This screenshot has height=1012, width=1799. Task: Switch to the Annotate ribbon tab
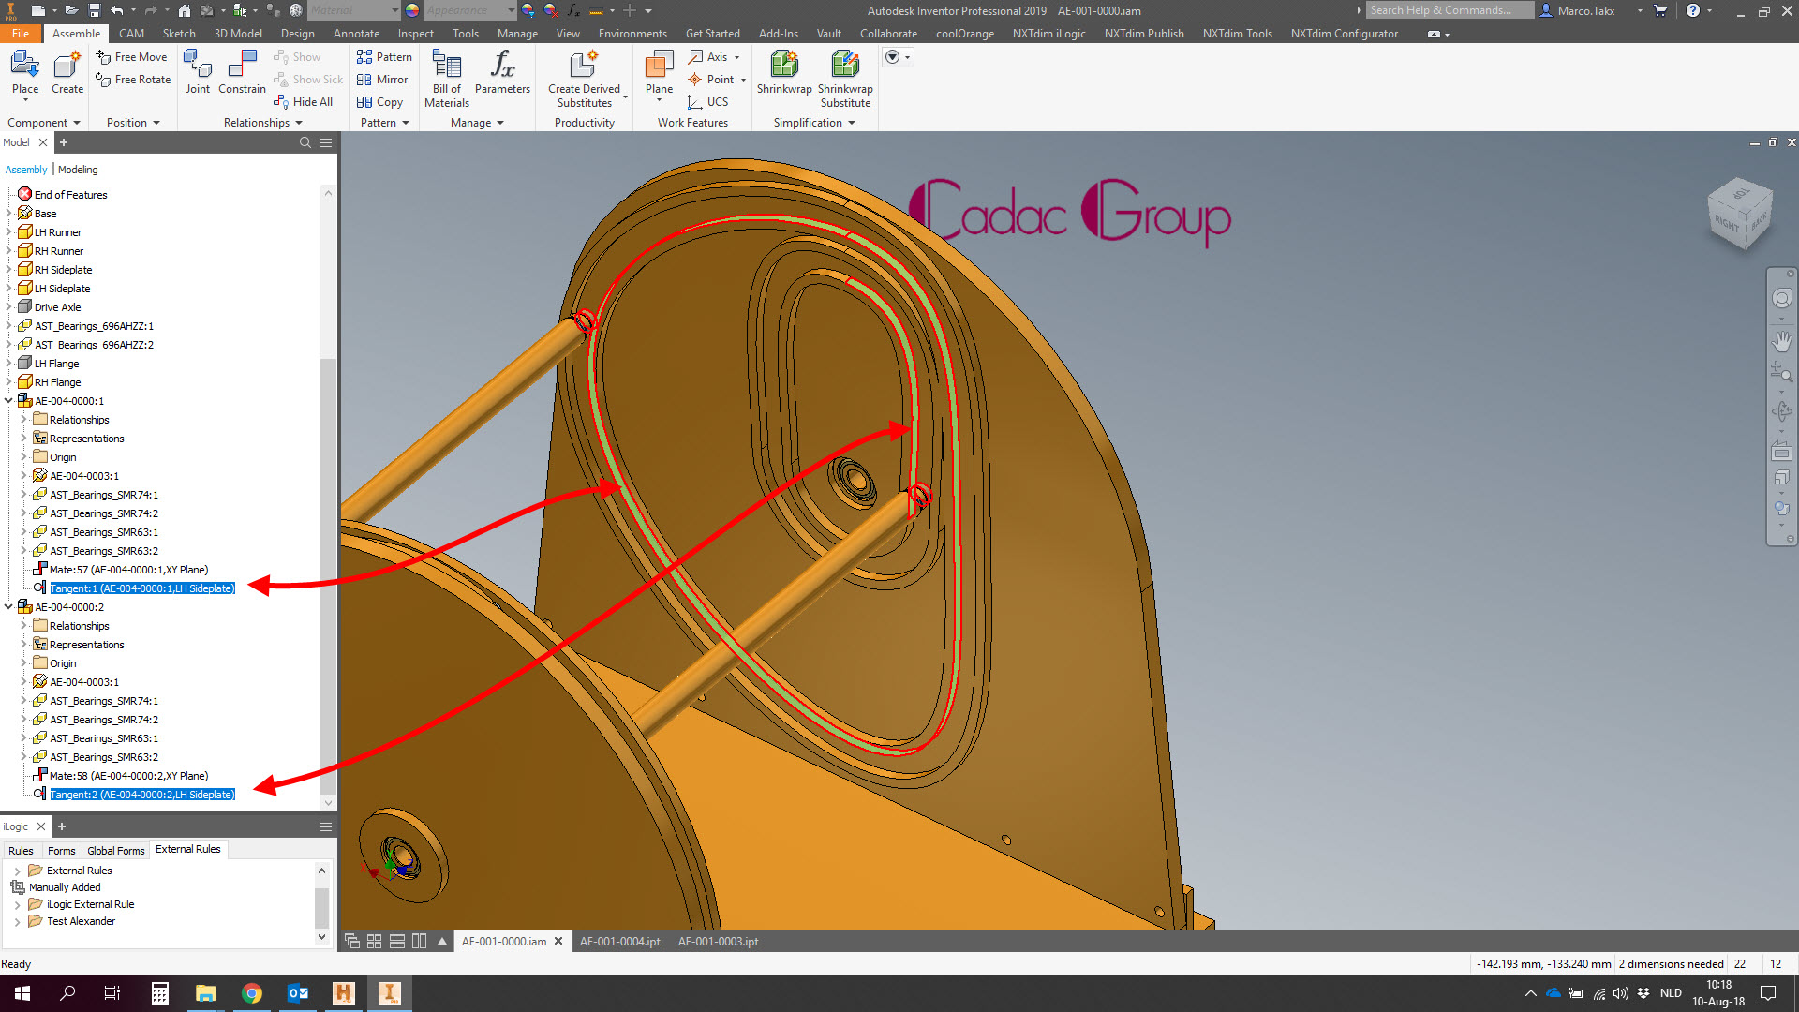(356, 33)
